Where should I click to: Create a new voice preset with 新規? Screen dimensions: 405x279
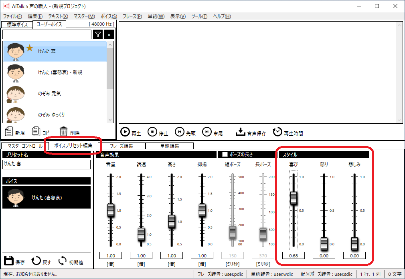point(15,132)
